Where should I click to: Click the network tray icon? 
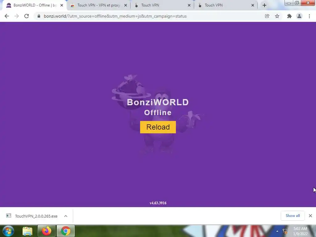[x=285, y=231]
